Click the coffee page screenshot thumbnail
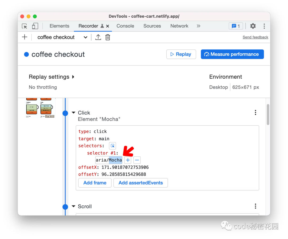Viewport: 288px width, 239px height. [40, 108]
